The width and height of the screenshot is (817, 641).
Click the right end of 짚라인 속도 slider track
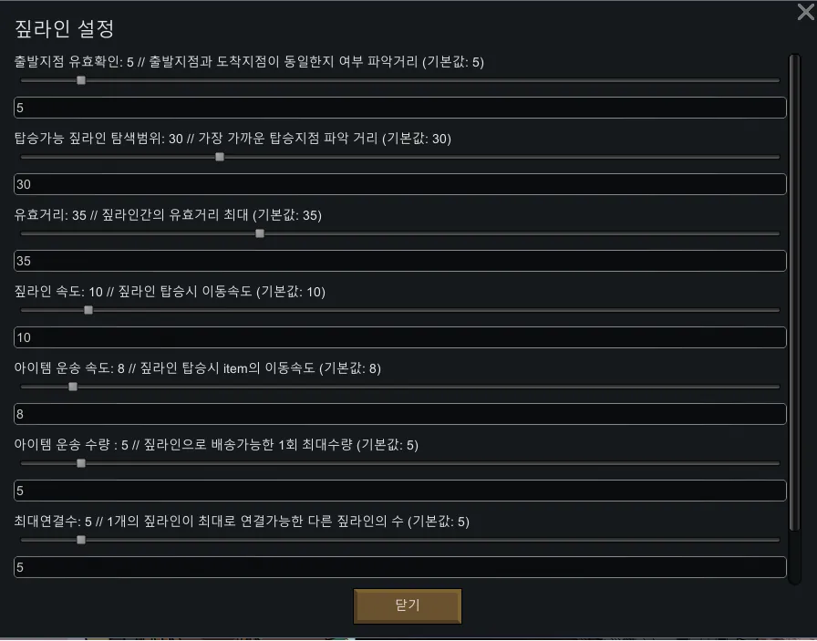pos(775,310)
